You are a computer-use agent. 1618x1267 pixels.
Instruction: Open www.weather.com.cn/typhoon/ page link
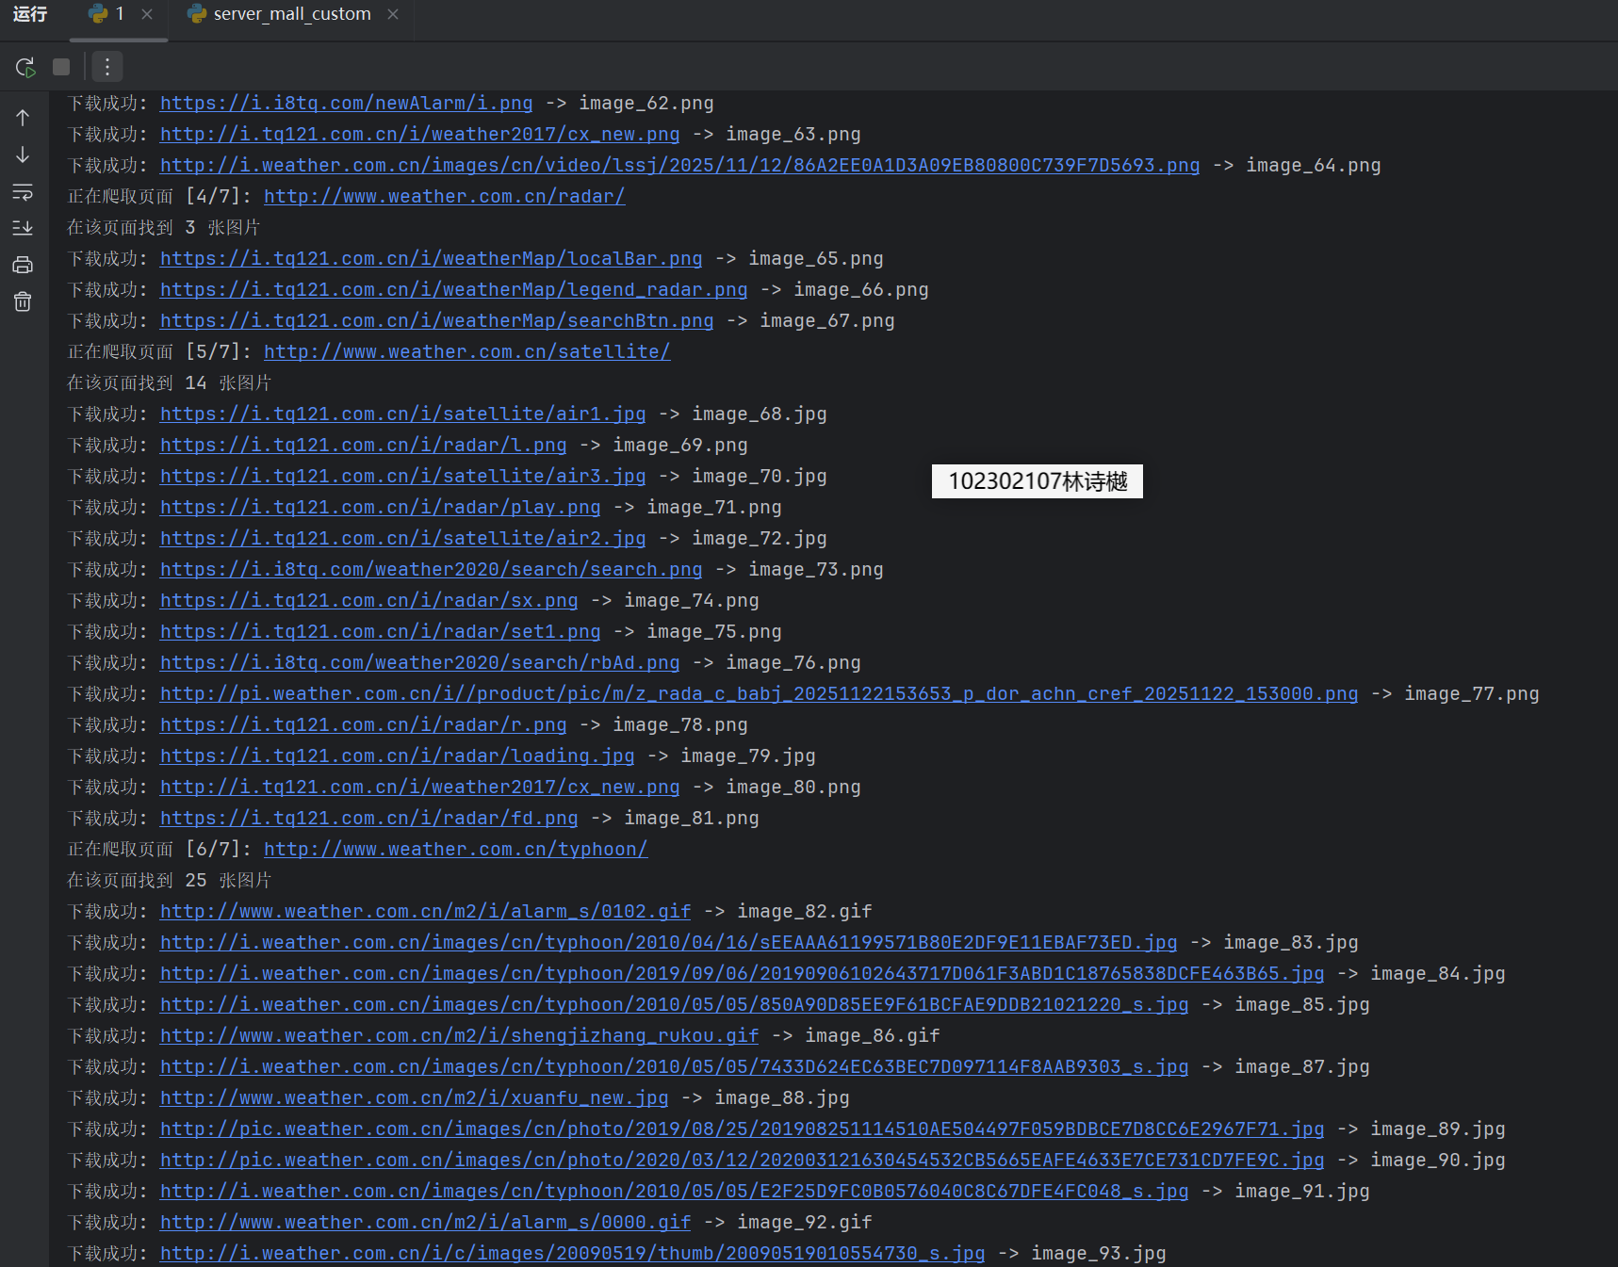click(x=455, y=849)
